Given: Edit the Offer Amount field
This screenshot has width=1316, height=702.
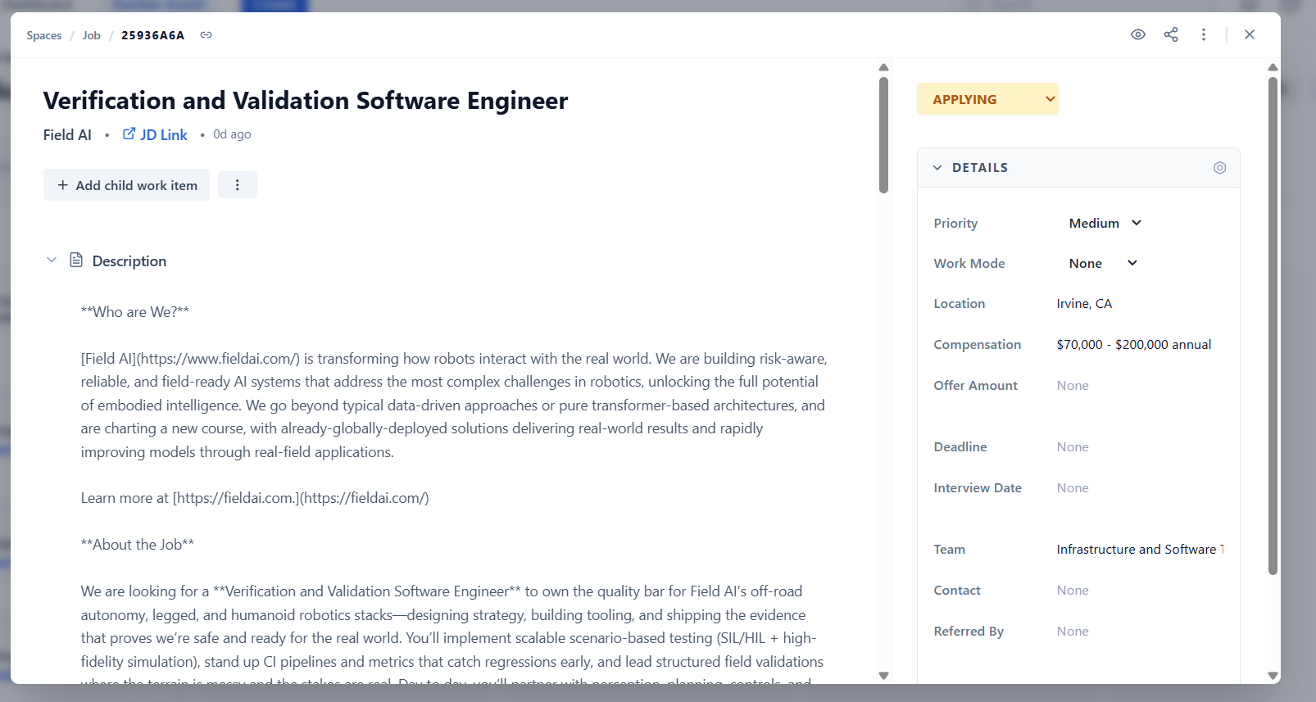Looking at the screenshot, I should point(1073,385).
